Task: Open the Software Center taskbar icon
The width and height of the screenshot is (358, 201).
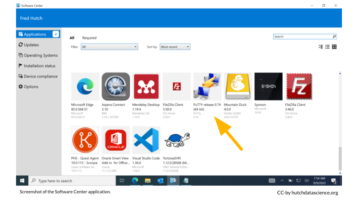Action: pos(173,181)
